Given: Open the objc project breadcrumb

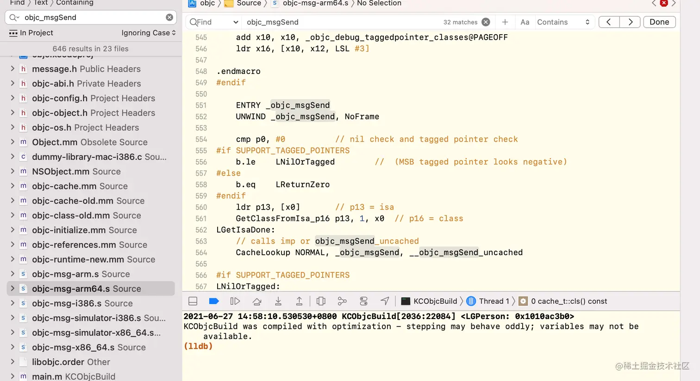Looking at the screenshot, I should [x=202, y=3].
